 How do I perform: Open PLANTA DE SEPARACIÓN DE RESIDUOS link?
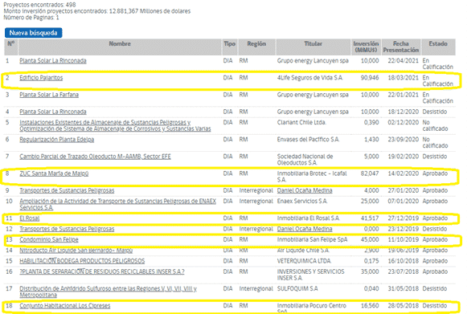click(102, 271)
